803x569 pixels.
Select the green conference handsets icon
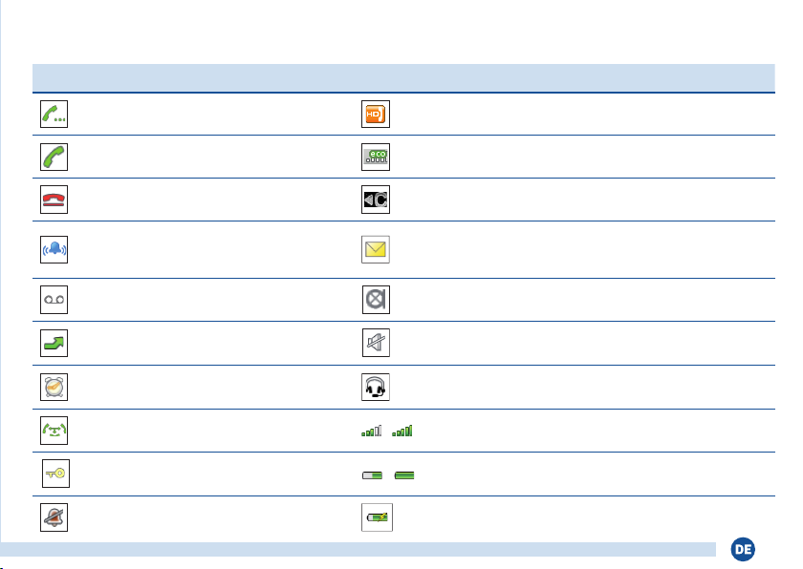tap(54, 431)
